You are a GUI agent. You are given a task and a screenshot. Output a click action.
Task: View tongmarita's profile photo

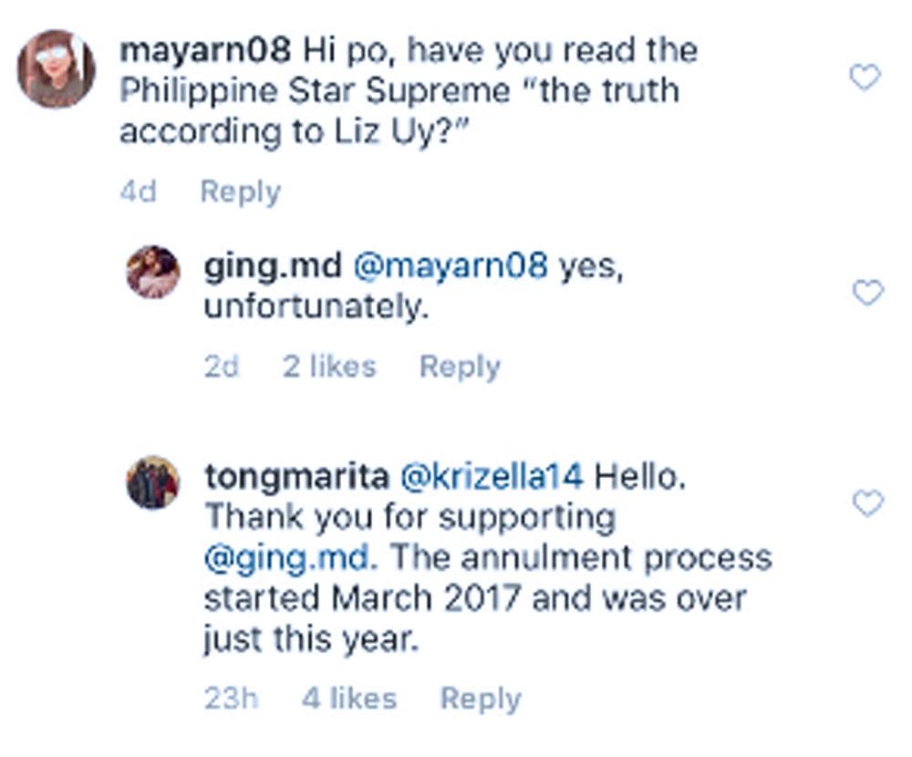click(152, 482)
